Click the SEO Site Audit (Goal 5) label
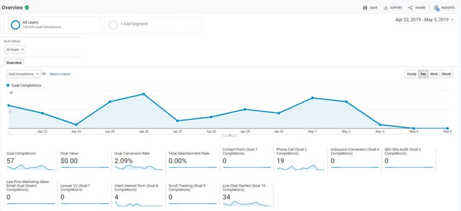The width and height of the screenshot is (461, 211). tap(402, 151)
